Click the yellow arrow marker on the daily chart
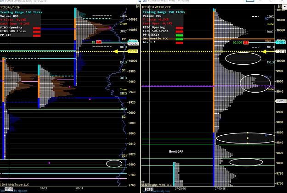The width and height of the screenshot is (287, 193). pyautogui.click(x=116, y=51)
